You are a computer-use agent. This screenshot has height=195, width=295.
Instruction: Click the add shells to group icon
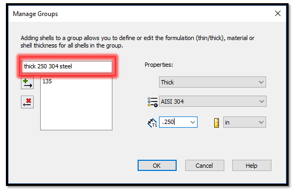click(x=27, y=83)
